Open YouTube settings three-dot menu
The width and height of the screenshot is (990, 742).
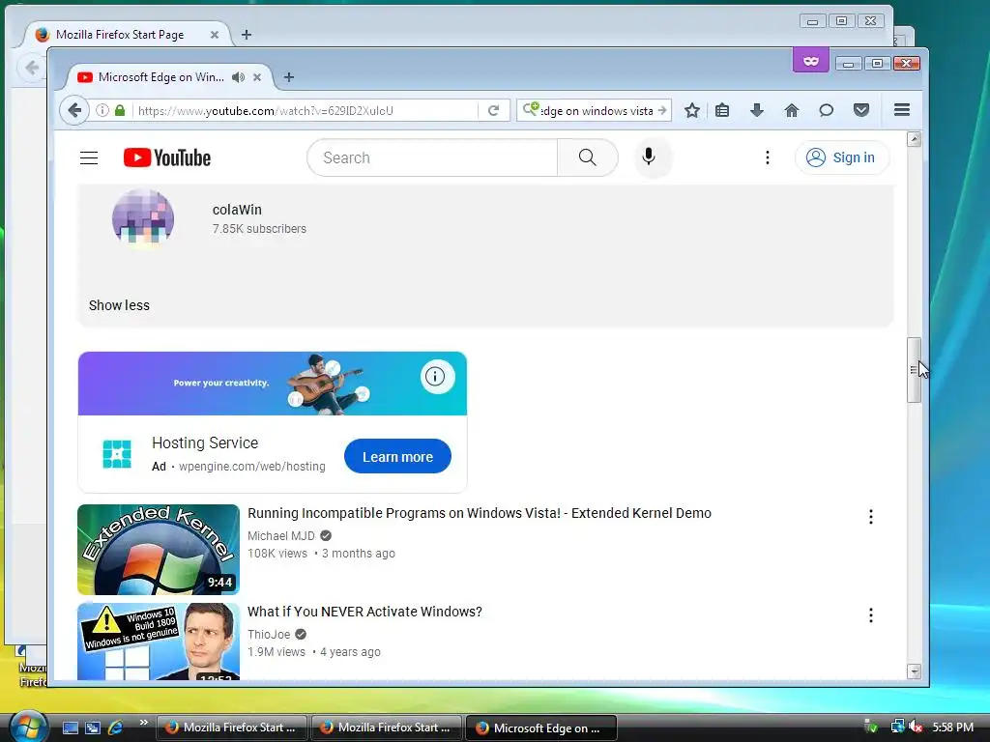coord(767,157)
